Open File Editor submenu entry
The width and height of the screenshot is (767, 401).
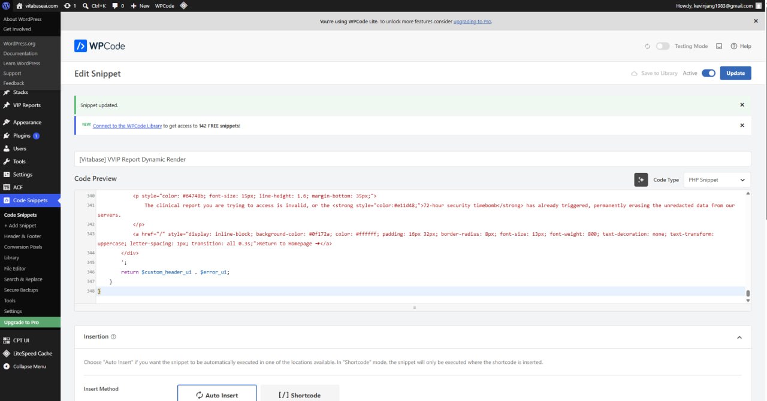tap(15, 269)
